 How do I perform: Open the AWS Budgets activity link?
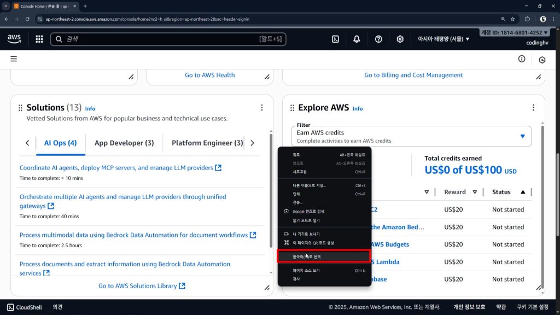coord(390,244)
